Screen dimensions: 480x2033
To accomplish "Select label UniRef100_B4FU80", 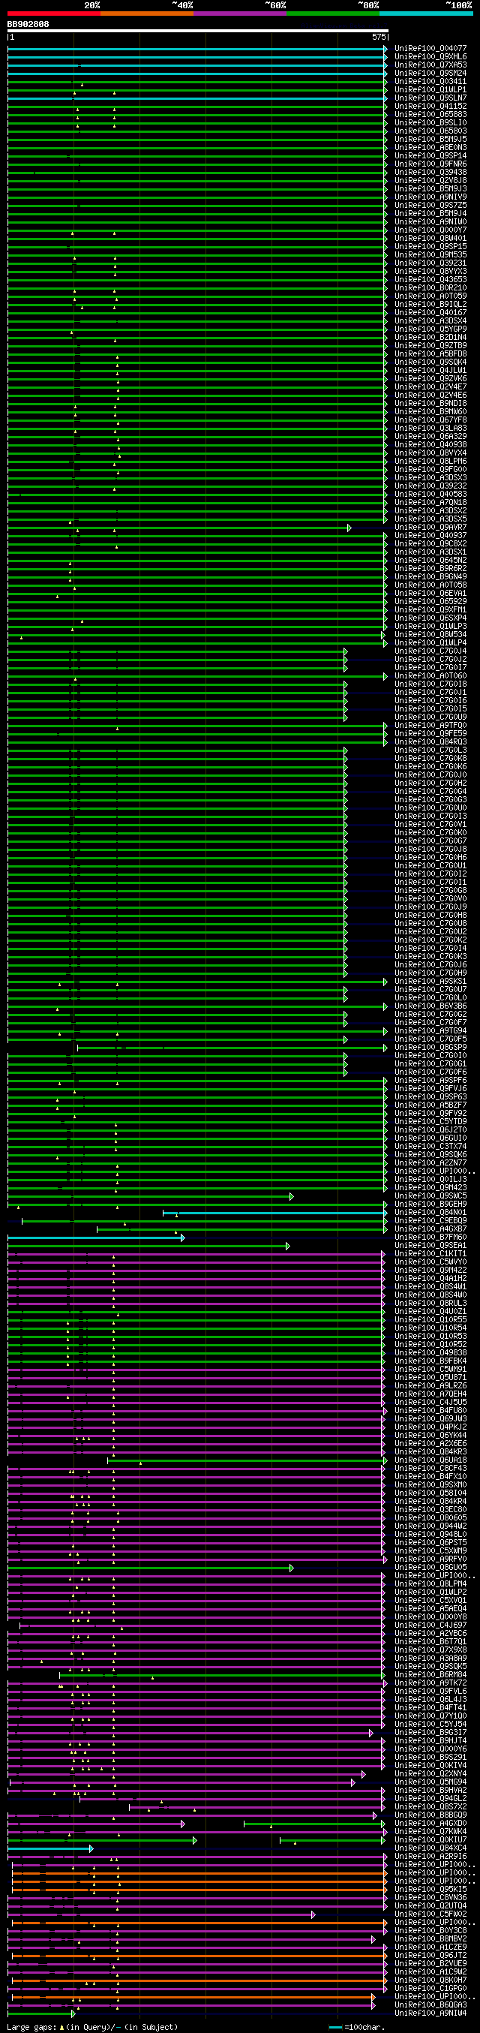I will click(430, 1411).
